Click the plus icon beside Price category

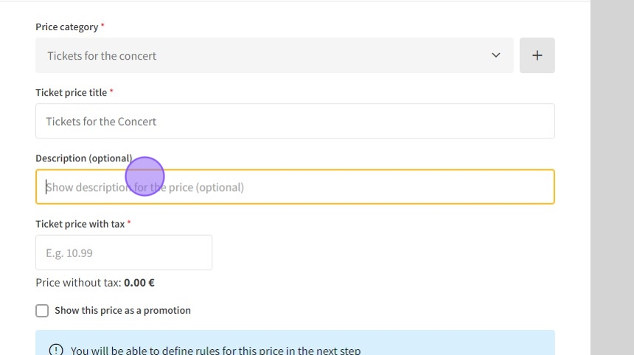click(537, 55)
